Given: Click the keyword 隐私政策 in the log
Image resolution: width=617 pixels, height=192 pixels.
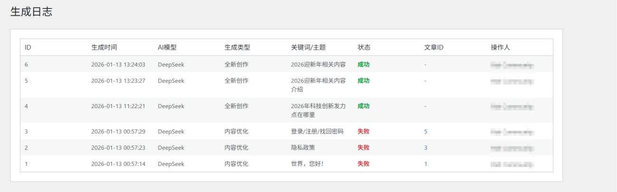Looking at the screenshot, I should tap(303, 147).
